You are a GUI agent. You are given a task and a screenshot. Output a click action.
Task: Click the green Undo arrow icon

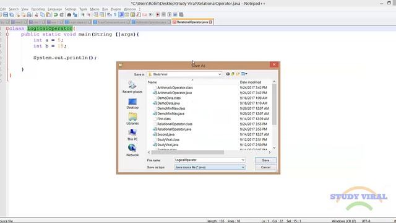click(56, 15)
